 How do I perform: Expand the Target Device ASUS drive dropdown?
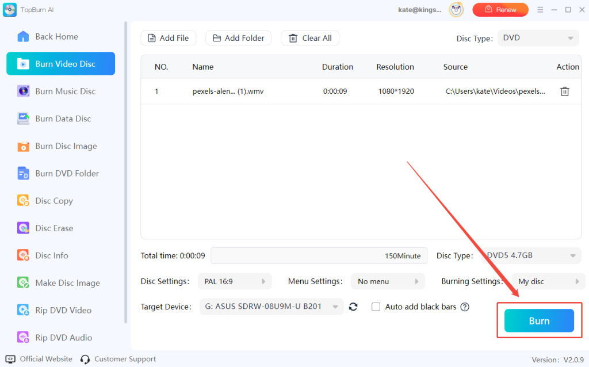click(271, 307)
